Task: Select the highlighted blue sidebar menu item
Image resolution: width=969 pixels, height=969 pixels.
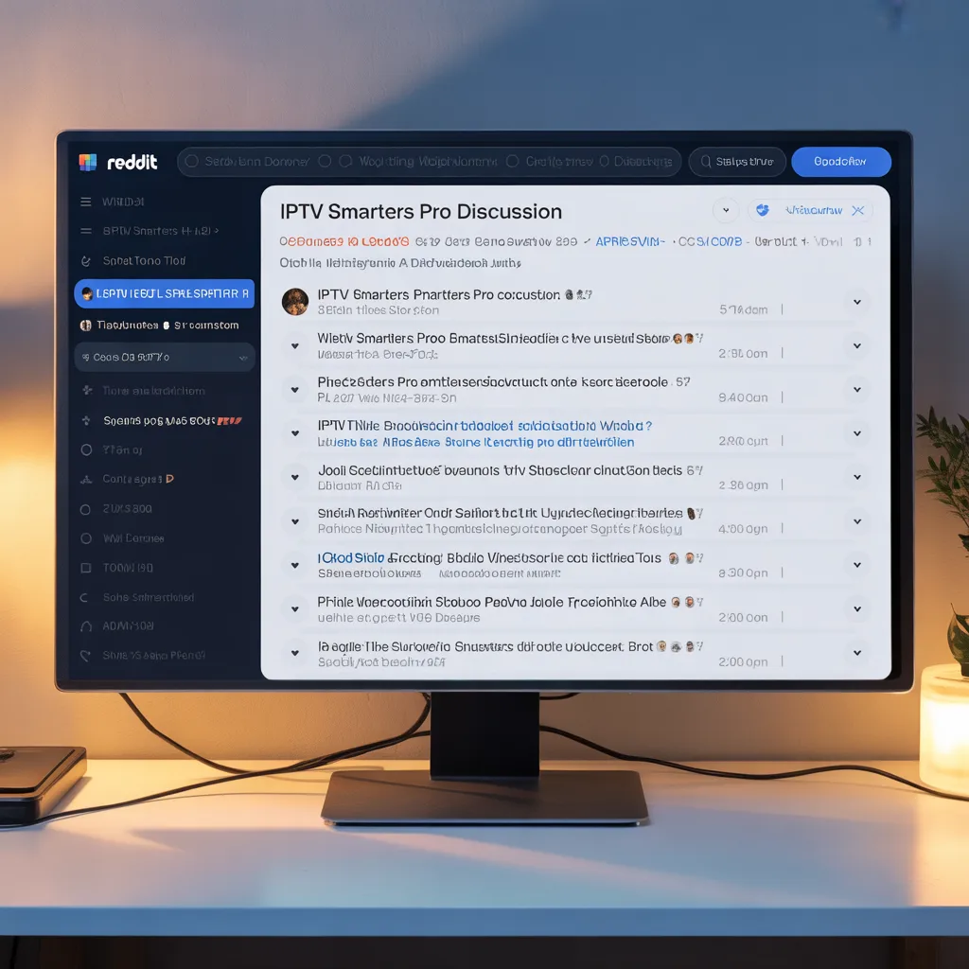Action: pos(164,293)
